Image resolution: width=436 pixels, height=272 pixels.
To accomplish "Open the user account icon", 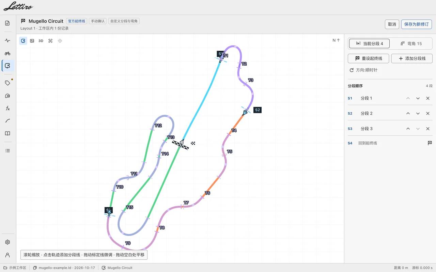I will [x=7, y=255].
